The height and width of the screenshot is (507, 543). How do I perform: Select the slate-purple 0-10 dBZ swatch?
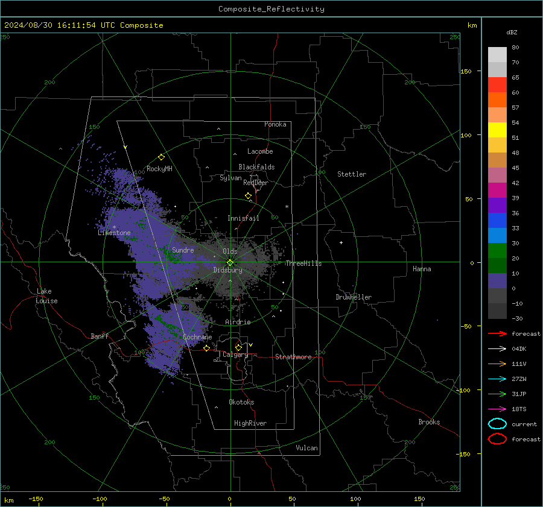497,281
